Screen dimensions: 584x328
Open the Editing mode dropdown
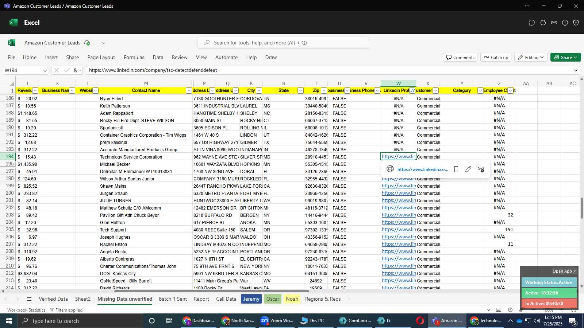pos(531,58)
